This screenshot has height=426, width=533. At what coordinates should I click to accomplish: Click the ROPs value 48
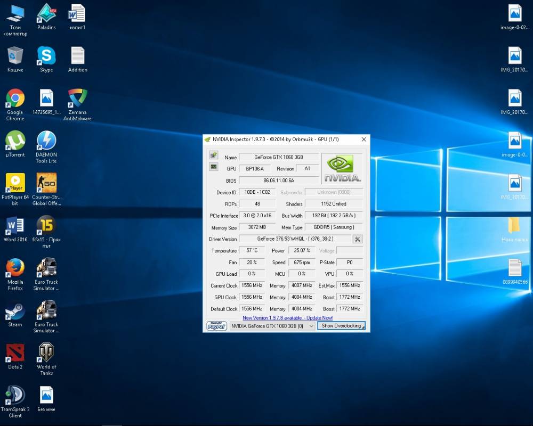[x=257, y=204]
